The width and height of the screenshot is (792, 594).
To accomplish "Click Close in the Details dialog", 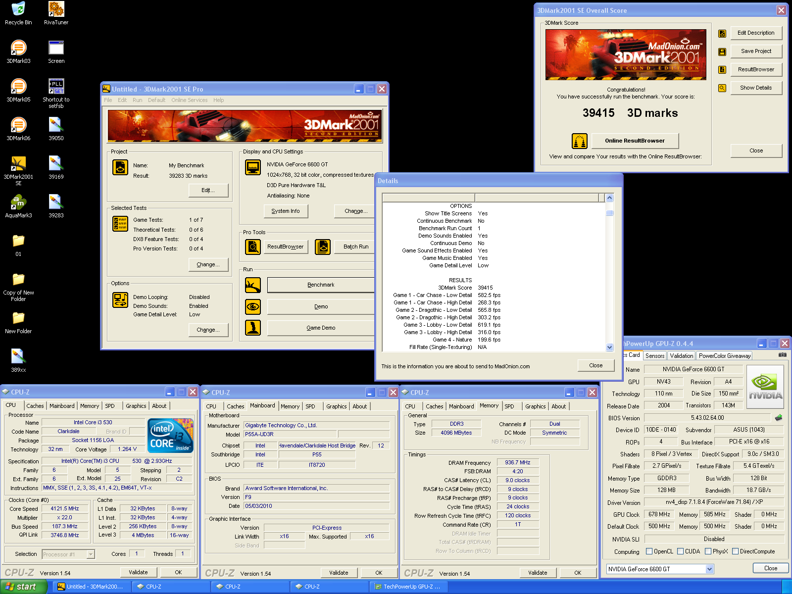I will [x=596, y=366].
